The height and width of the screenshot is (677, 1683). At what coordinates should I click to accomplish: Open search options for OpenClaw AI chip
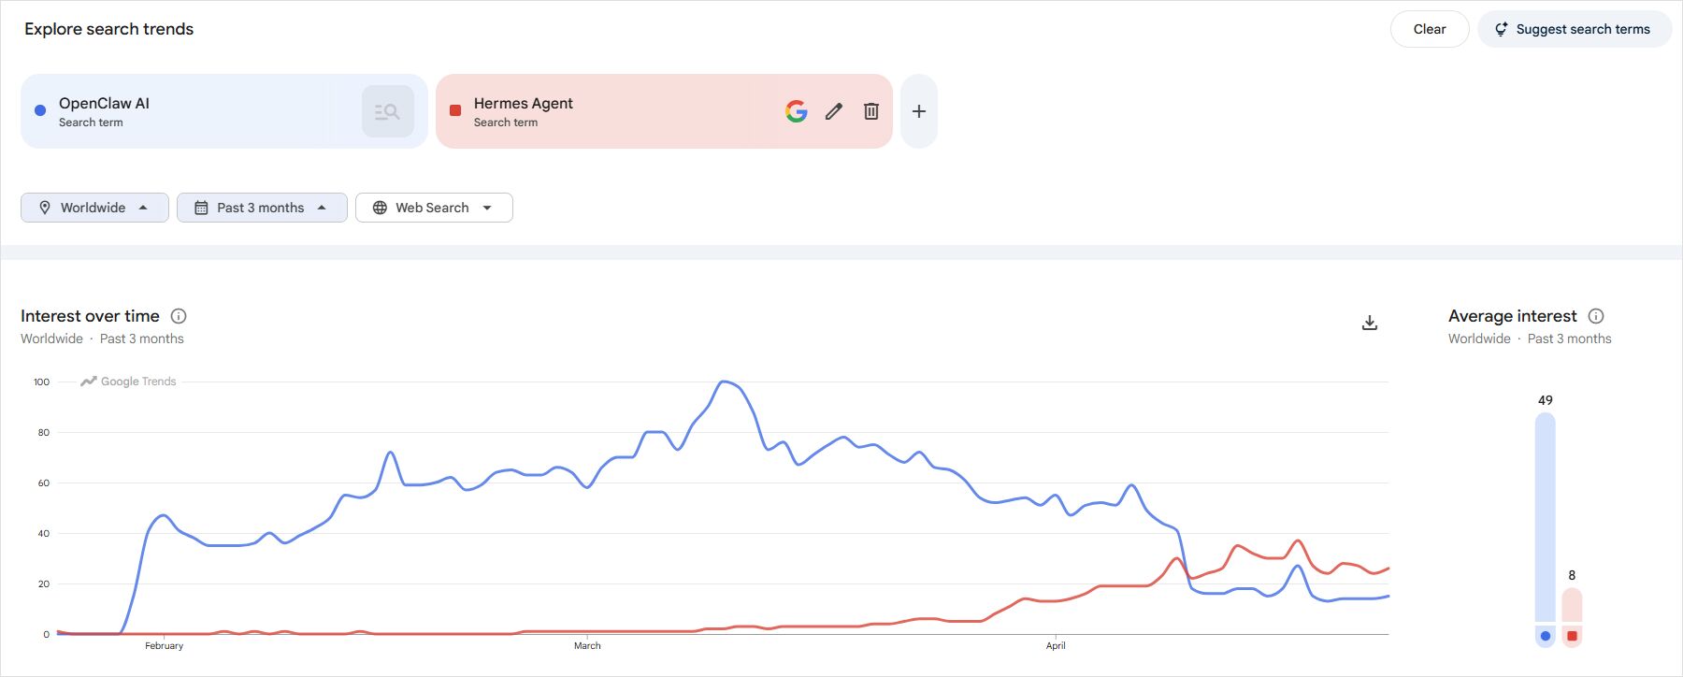[387, 110]
